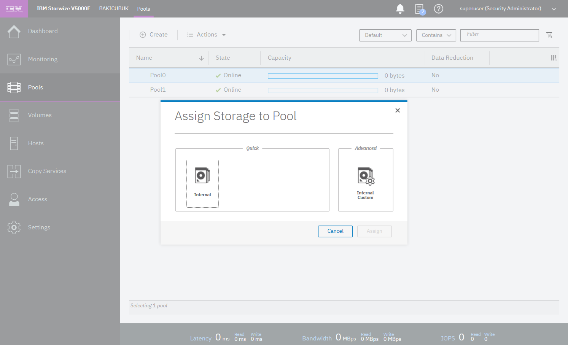
Task: Click the Hosts sidebar icon
Action: [x=14, y=143]
